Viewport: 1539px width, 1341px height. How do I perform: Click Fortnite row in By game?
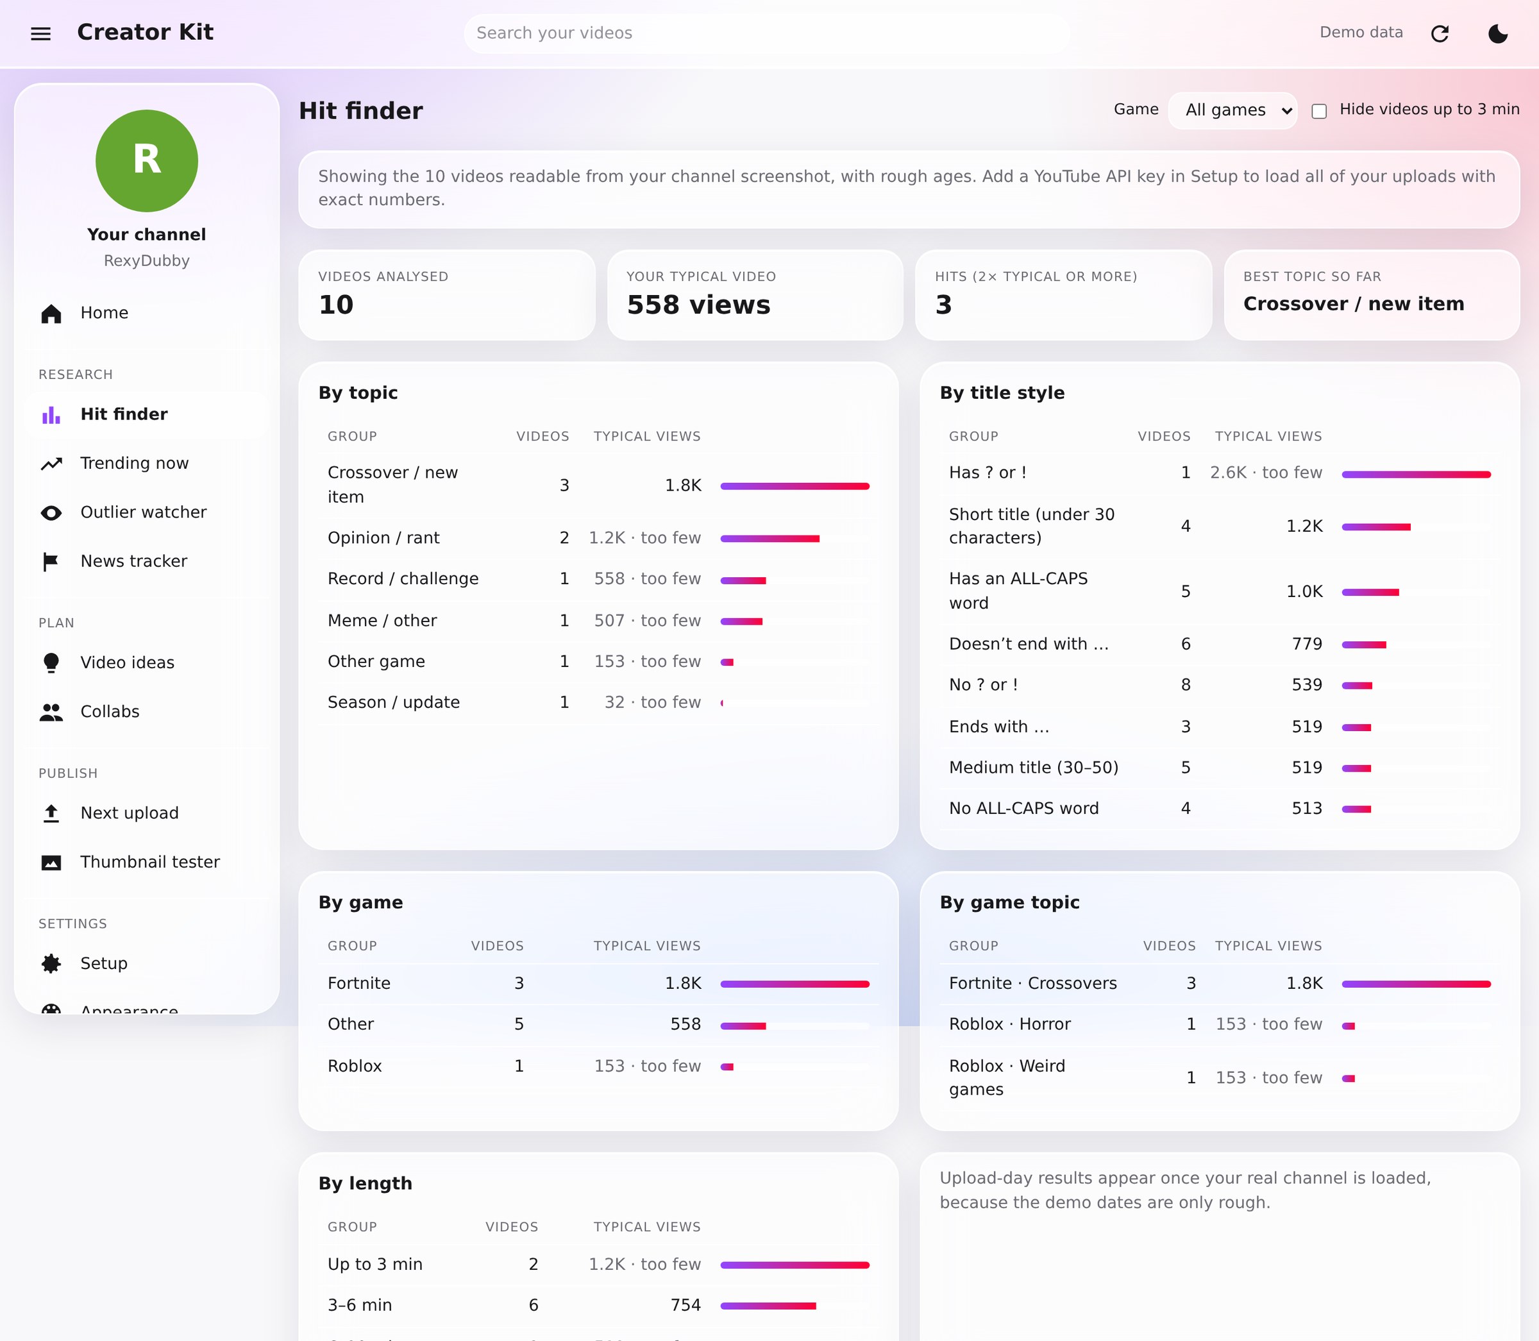click(x=598, y=983)
